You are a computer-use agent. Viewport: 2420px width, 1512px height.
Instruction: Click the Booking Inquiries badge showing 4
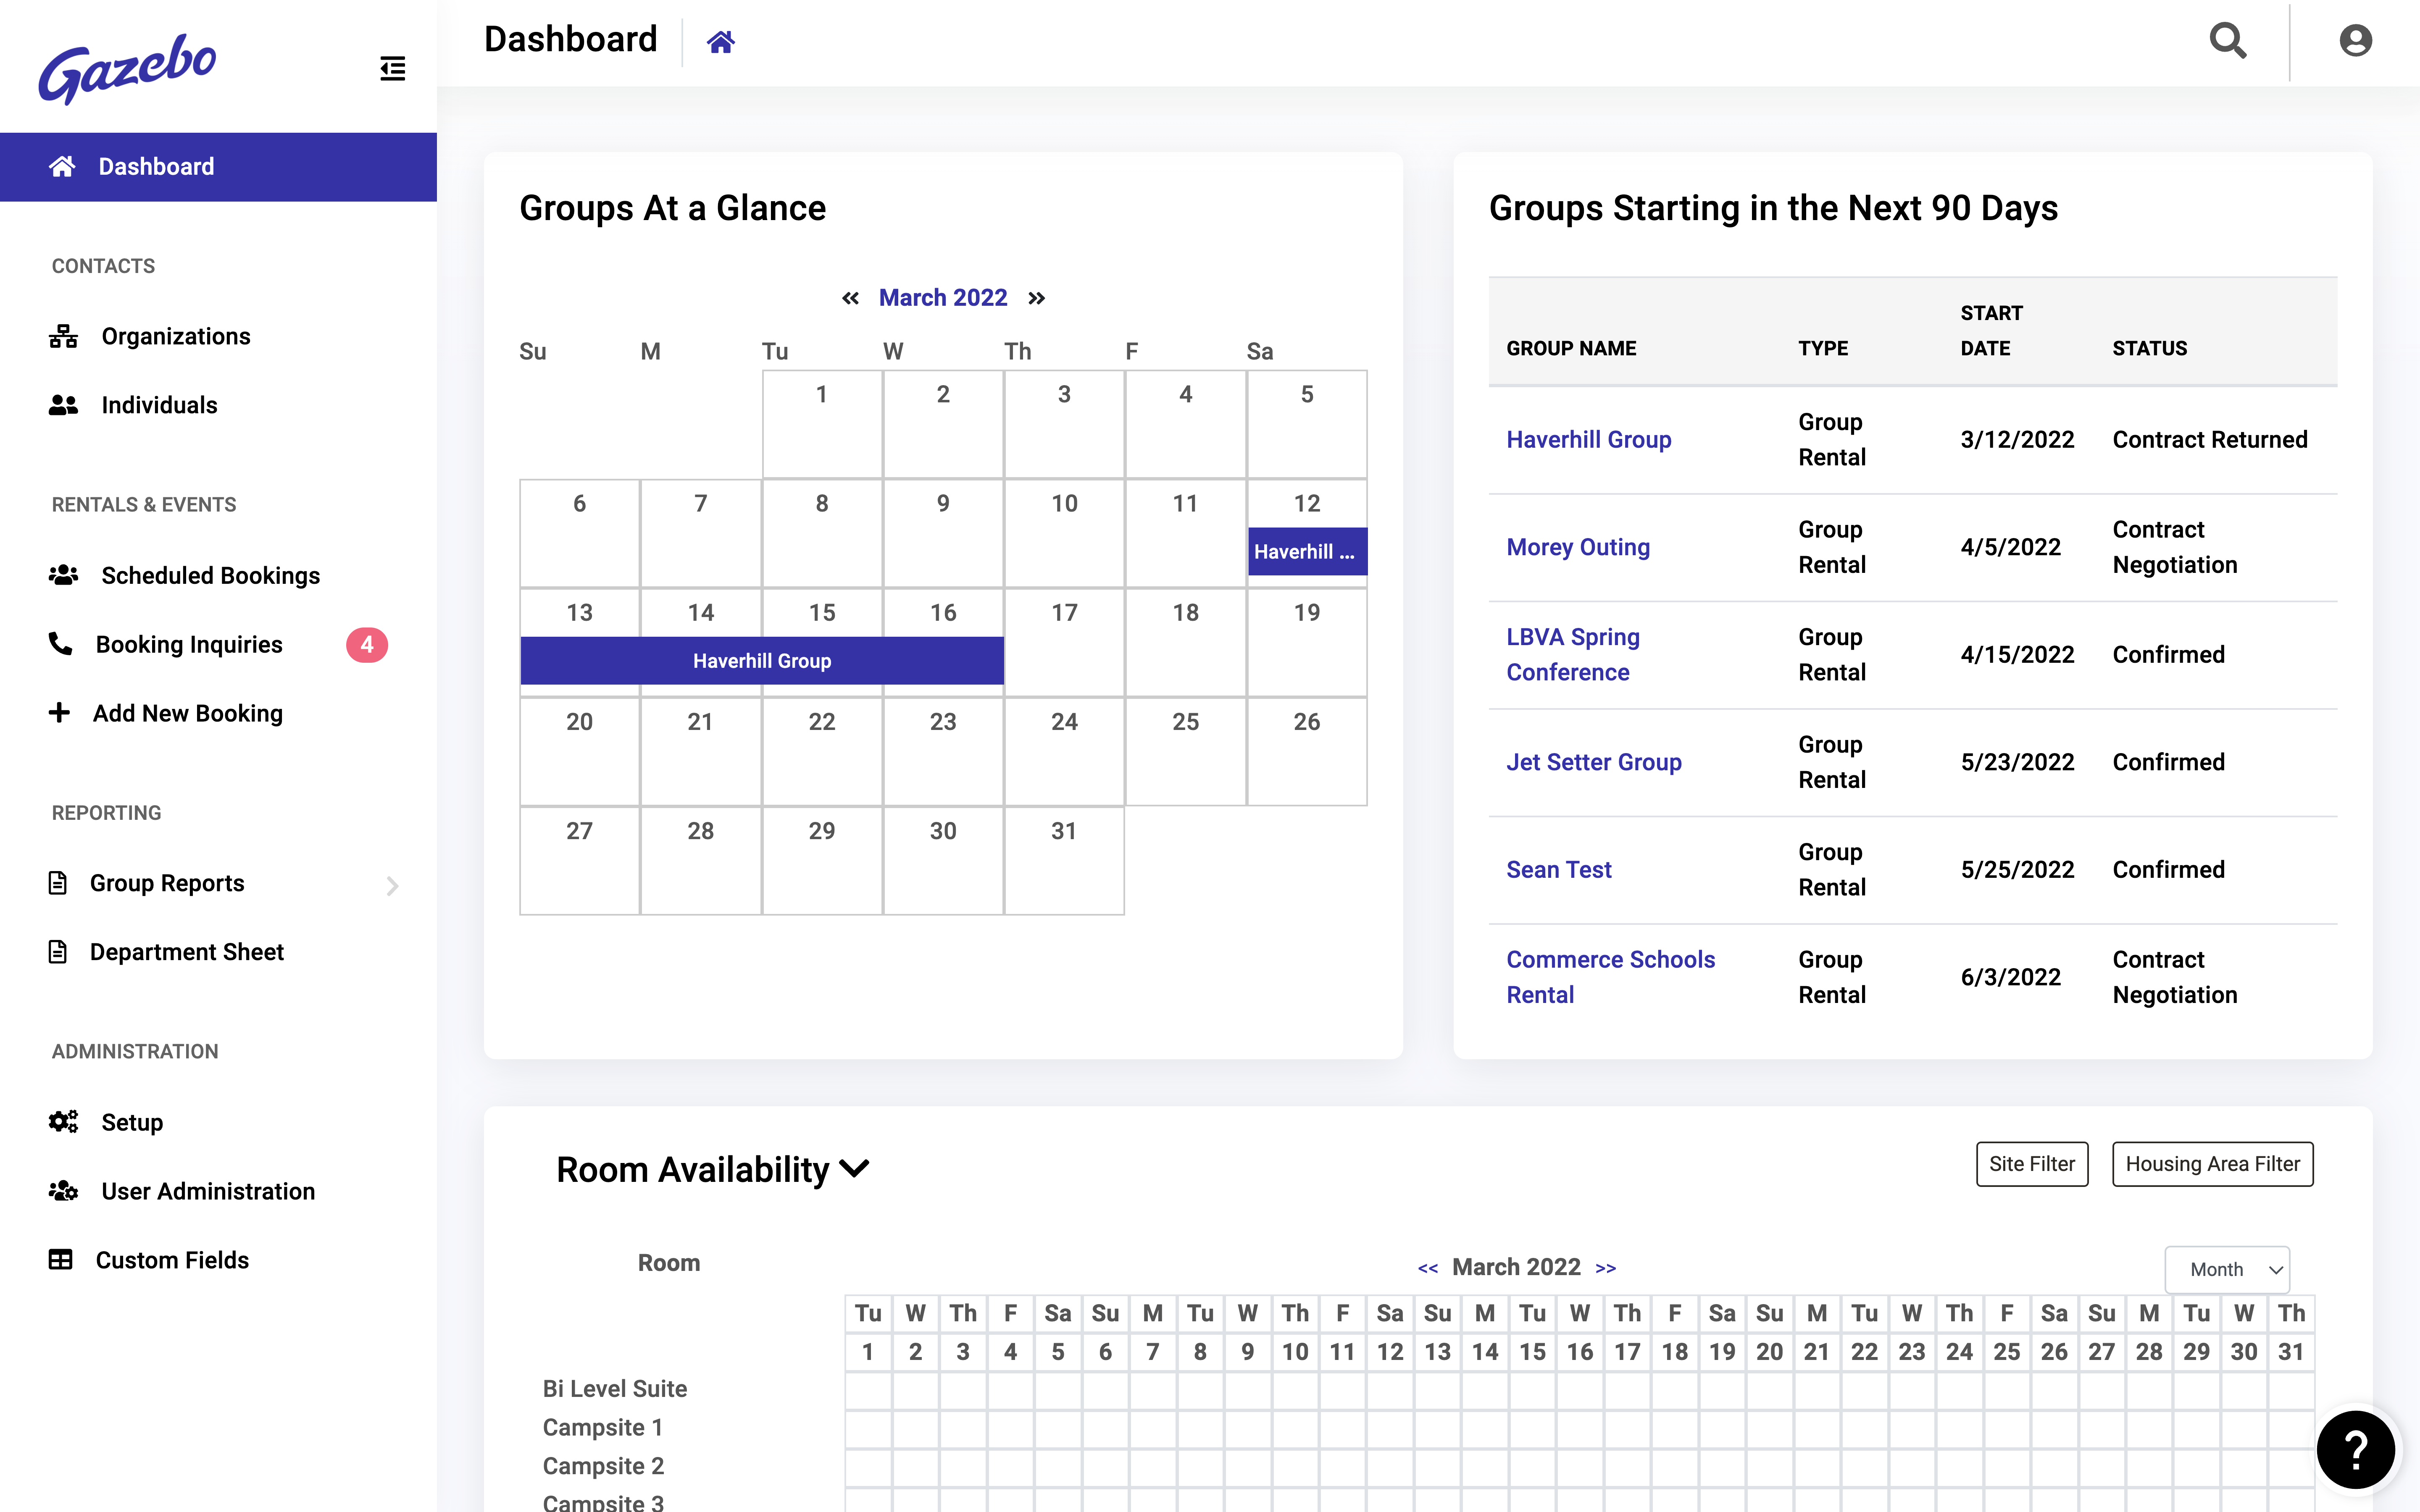[367, 645]
